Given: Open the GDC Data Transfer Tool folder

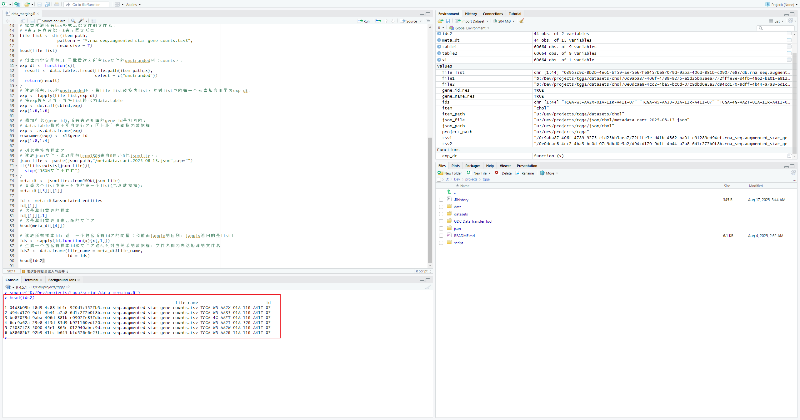Looking at the screenshot, I should point(473,221).
